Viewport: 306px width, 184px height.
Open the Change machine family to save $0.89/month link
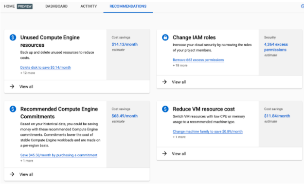pyautogui.click(x=208, y=131)
